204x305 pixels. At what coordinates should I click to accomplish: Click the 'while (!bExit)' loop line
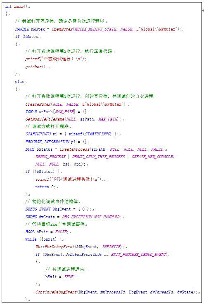tap(43, 239)
